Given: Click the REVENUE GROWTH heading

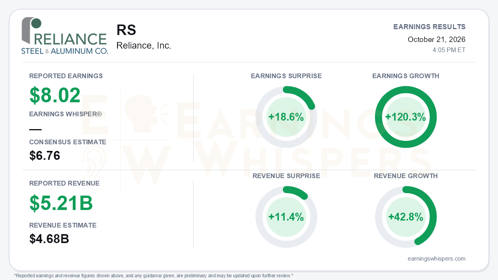Looking at the screenshot, I should (x=406, y=176).
